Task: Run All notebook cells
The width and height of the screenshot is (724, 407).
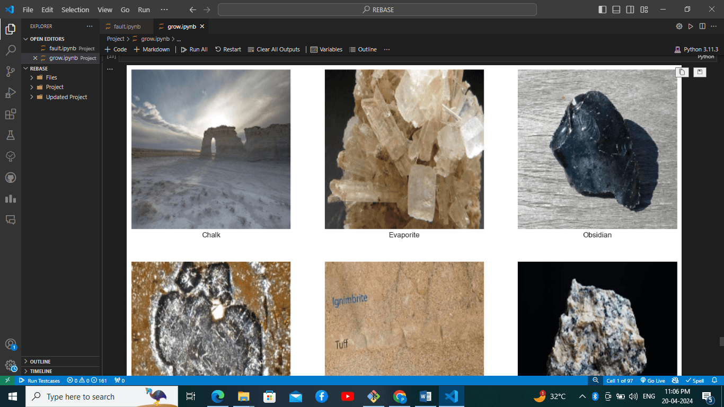Action: (x=194, y=49)
